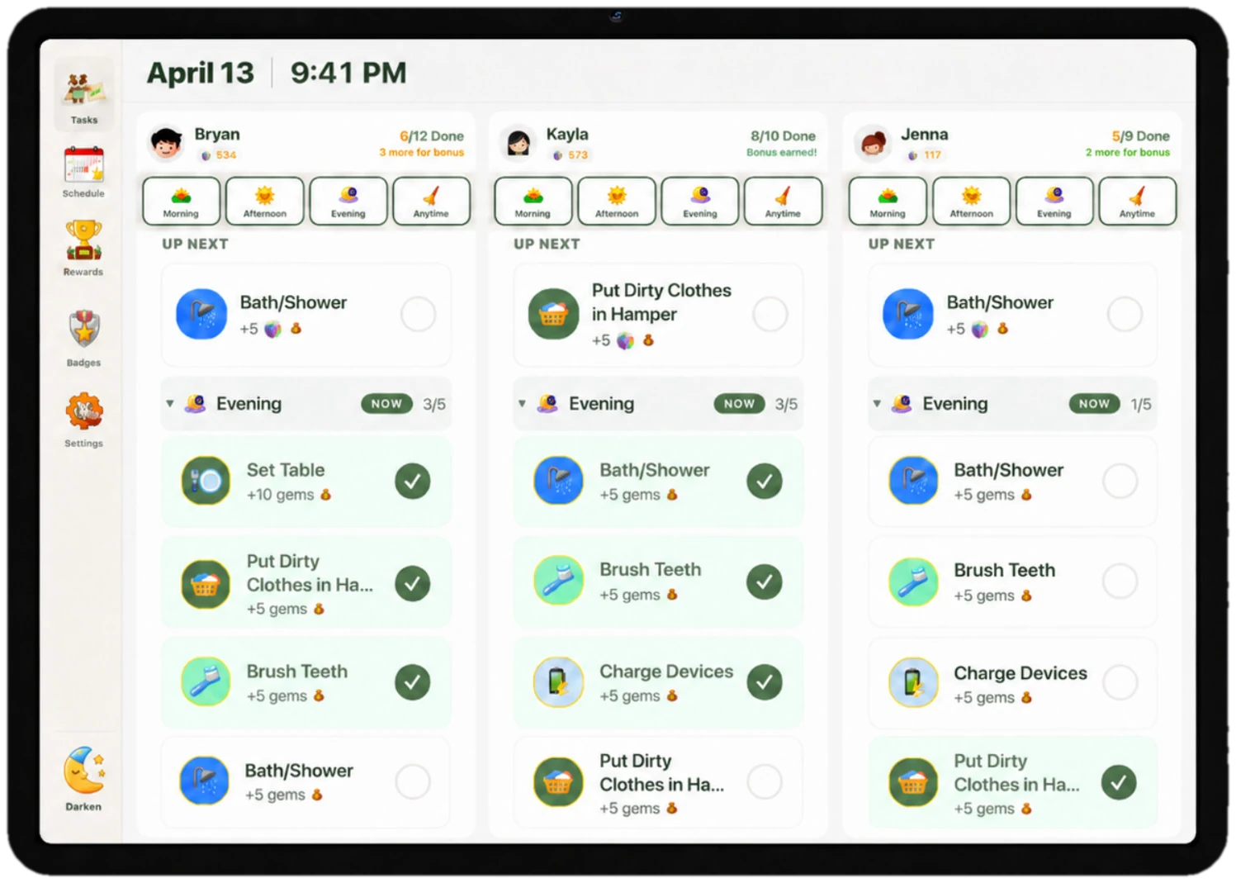The image size is (1236, 883).
Task: Click Bryan's avatar picture
Action: 166,143
